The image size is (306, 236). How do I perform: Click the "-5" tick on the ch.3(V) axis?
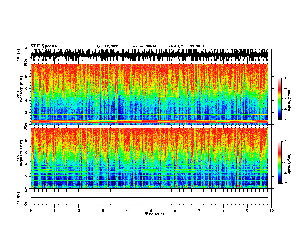(26, 204)
